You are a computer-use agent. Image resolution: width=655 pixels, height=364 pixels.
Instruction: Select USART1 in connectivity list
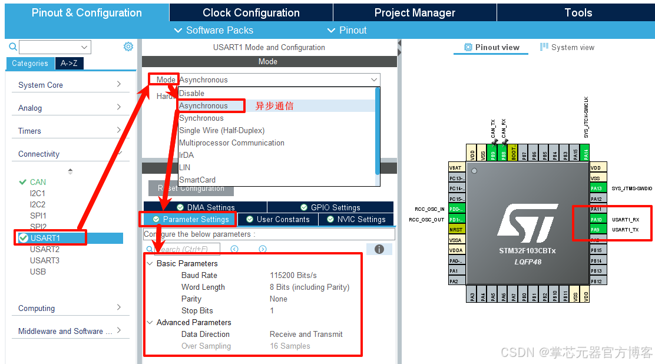(x=70, y=238)
